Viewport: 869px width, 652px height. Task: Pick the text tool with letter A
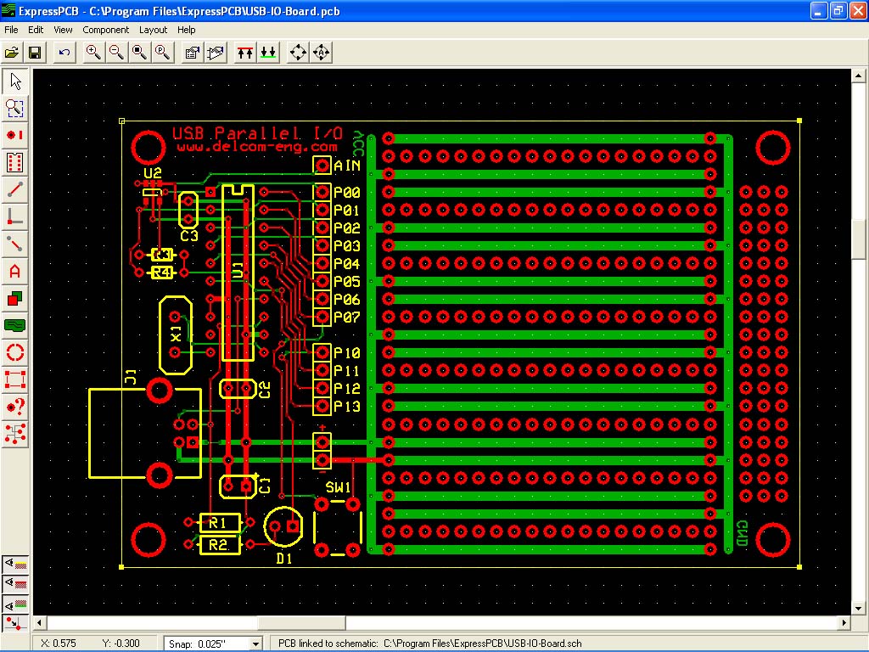coord(14,272)
